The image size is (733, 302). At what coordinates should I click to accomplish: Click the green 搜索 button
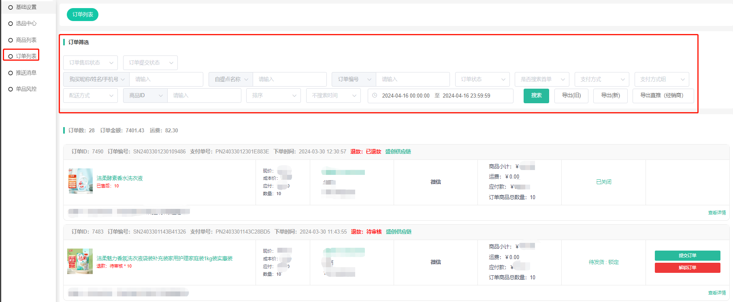(536, 96)
